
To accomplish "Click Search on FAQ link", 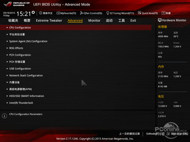I will [x=180, y=134].
